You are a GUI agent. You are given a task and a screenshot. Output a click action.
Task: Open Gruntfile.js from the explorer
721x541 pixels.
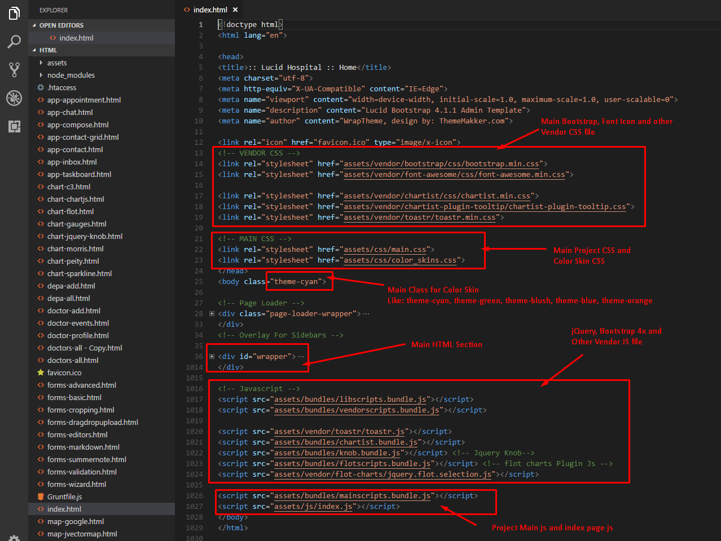[64, 496]
